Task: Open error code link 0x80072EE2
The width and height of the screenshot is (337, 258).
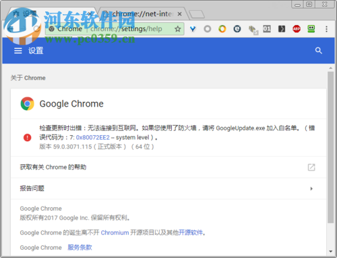Action: 92,137
